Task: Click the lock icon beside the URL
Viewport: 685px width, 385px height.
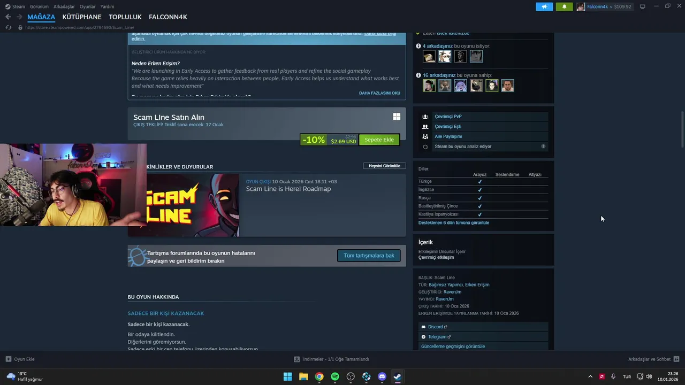Action: (x=20, y=27)
